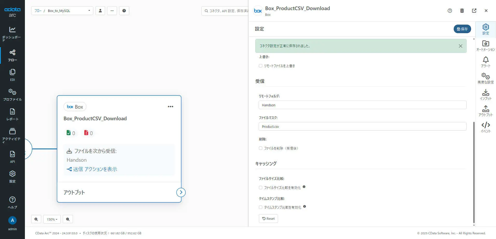Enable timestamp comparison checkbox

point(260,207)
